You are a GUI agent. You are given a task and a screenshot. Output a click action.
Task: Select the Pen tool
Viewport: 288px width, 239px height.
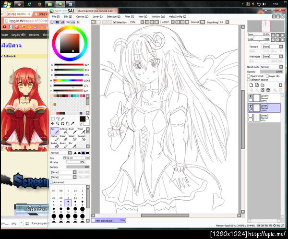tap(55, 131)
